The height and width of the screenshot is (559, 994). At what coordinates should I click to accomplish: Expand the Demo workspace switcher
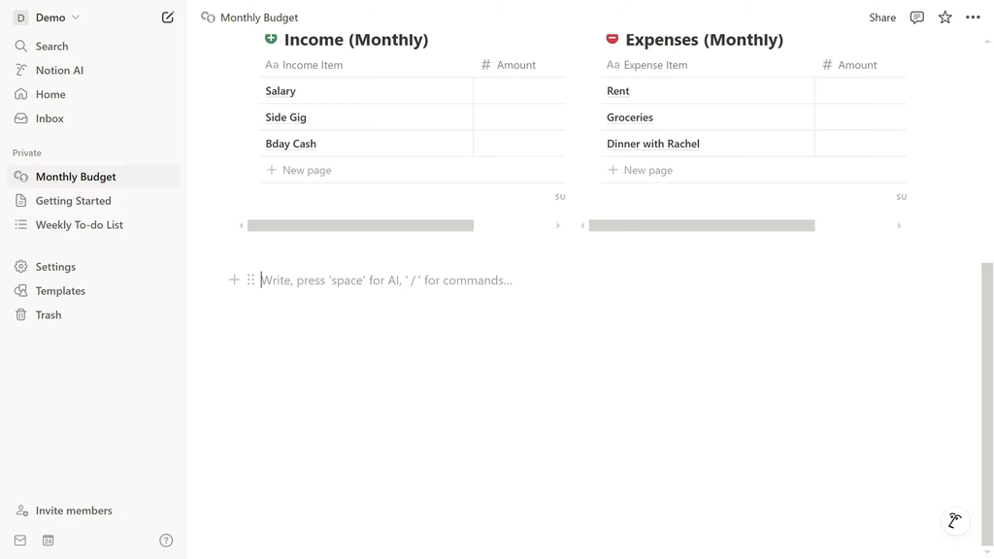click(x=47, y=17)
